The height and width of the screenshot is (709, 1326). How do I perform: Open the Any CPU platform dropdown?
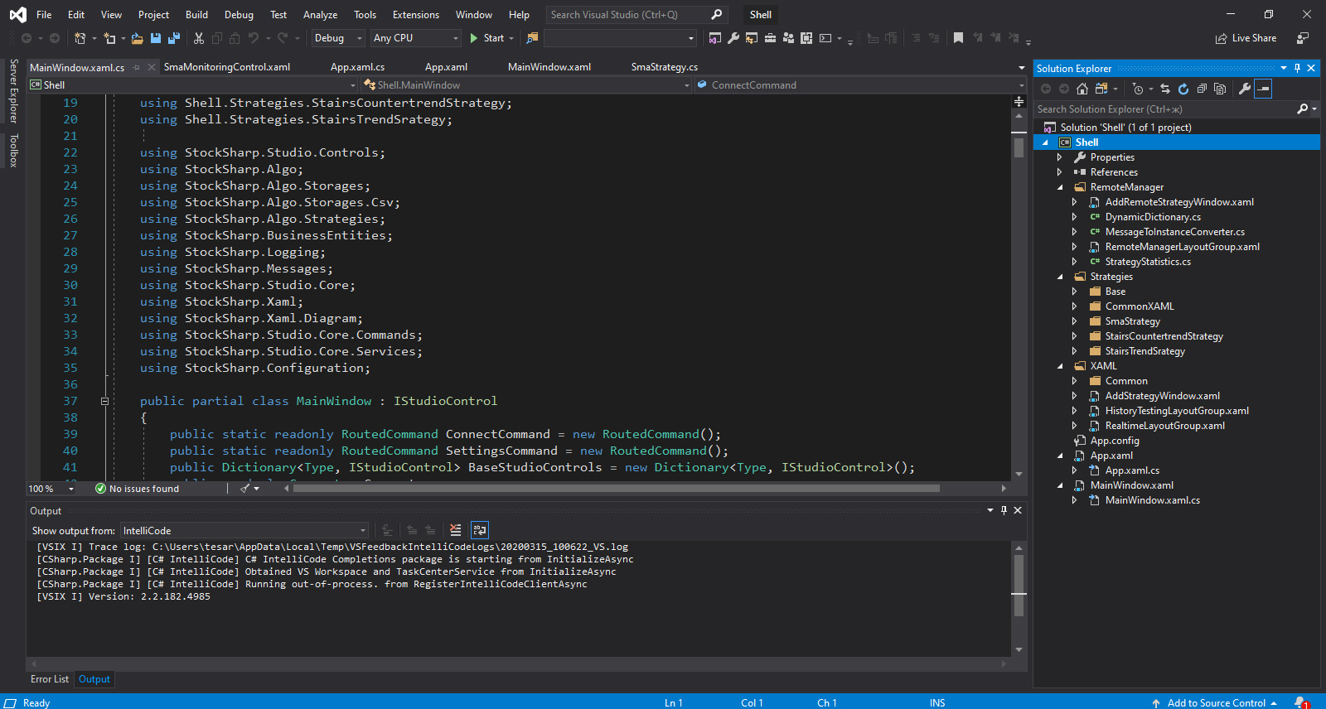point(416,38)
